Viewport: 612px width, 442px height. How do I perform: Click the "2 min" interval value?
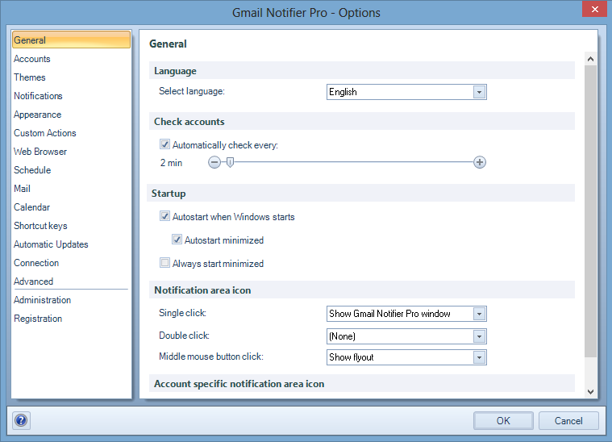pos(172,163)
